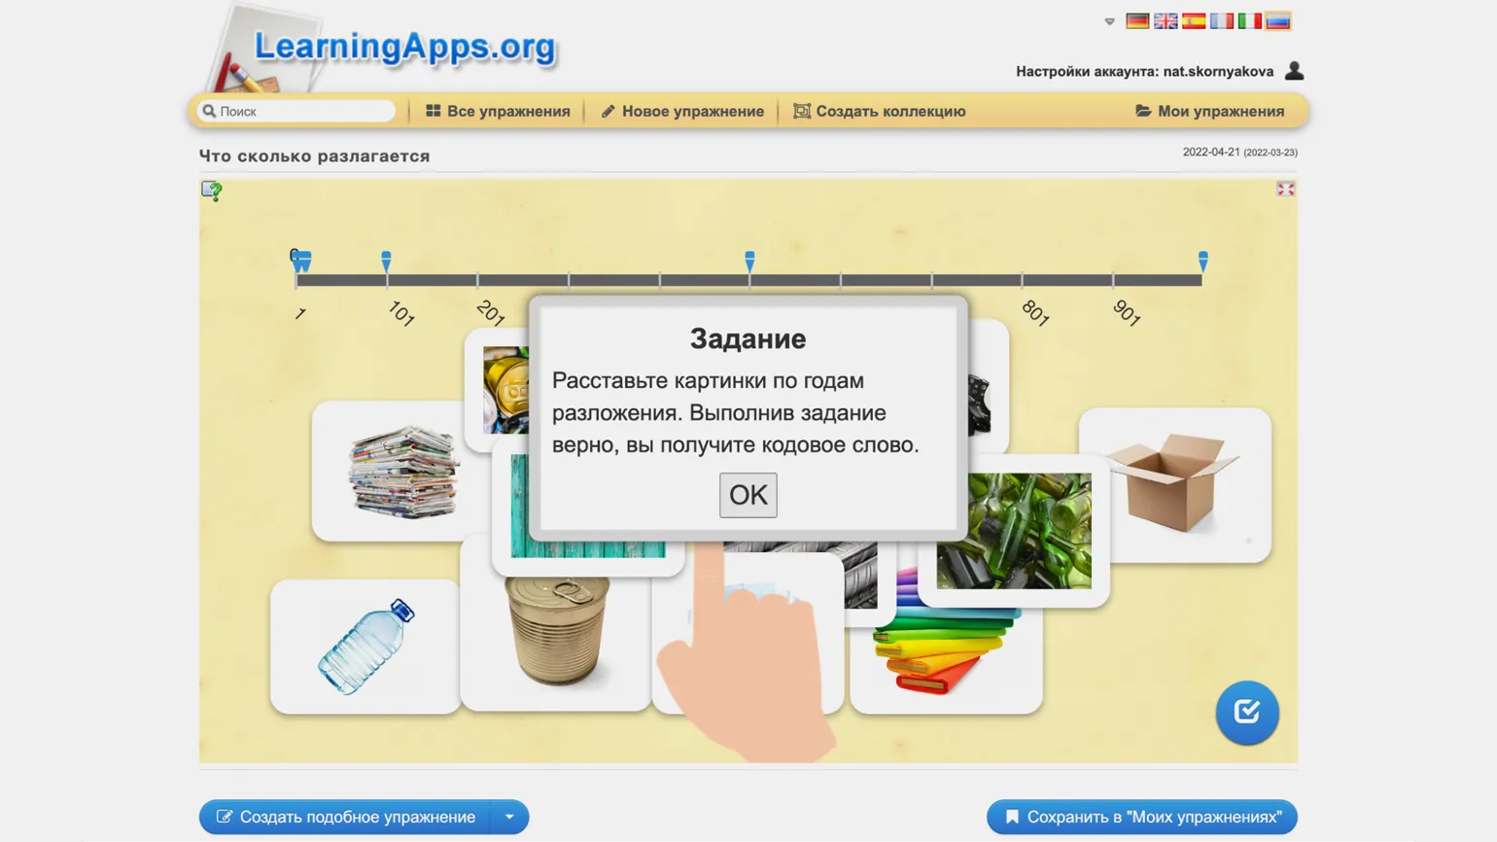The width and height of the screenshot is (1497, 842).
Task: Open dropdown next to Создать подобное упражнение
Action: pos(509,817)
